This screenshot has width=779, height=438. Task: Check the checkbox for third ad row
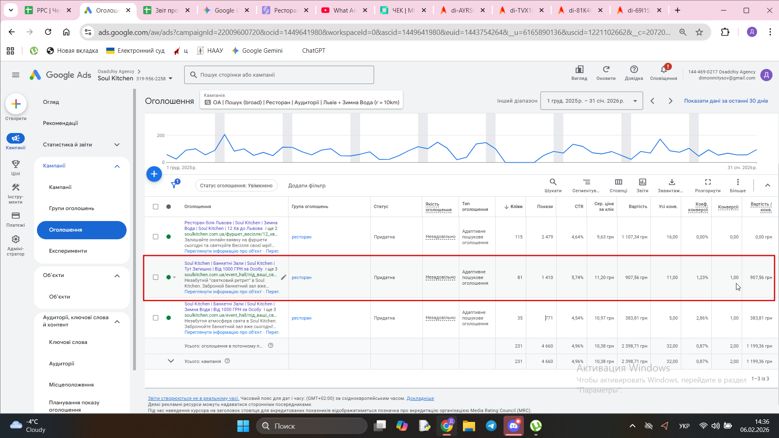coord(155,318)
